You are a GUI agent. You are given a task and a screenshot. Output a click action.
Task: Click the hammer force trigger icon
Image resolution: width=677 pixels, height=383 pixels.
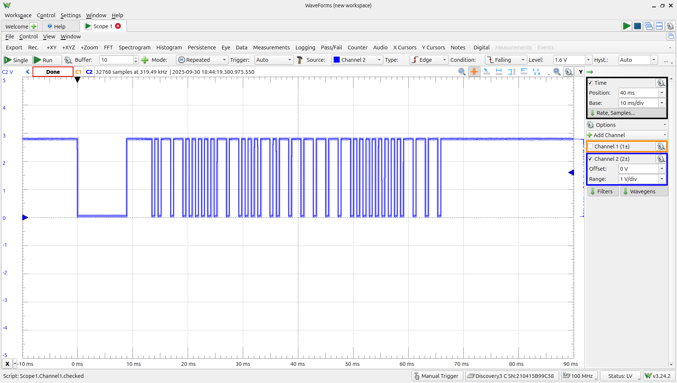(x=300, y=60)
